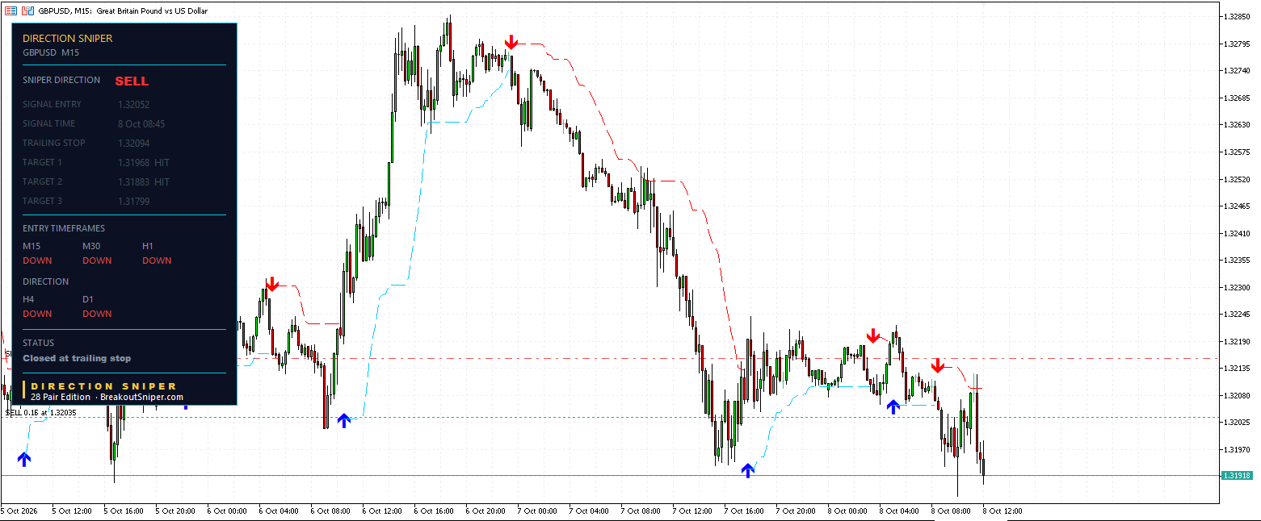This screenshot has width=1261, height=521.
Task: Click the '8 Oct 12:00' time axis label
Action: click(x=1002, y=511)
